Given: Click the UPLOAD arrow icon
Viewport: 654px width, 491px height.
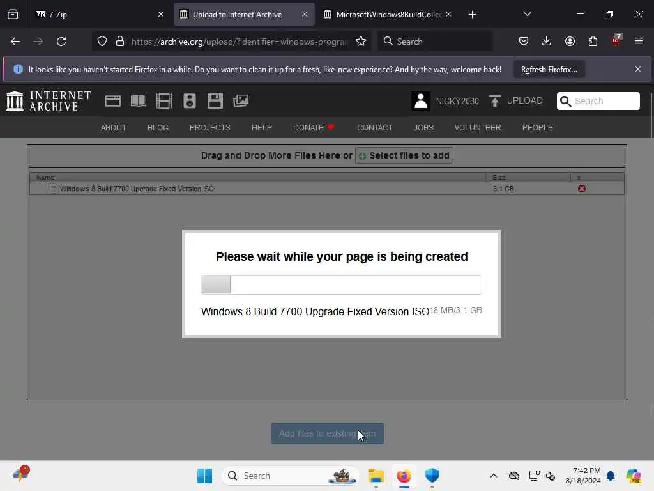Looking at the screenshot, I should click(495, 101).
